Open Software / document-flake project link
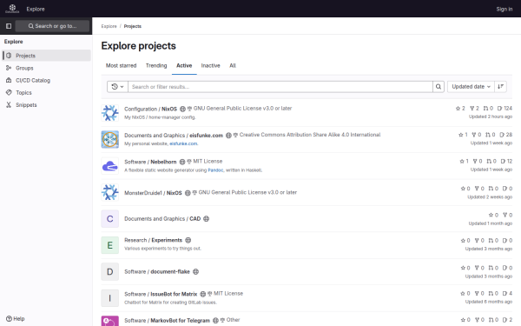The height and width of the screenshot is (326, 521). point(157,272)
